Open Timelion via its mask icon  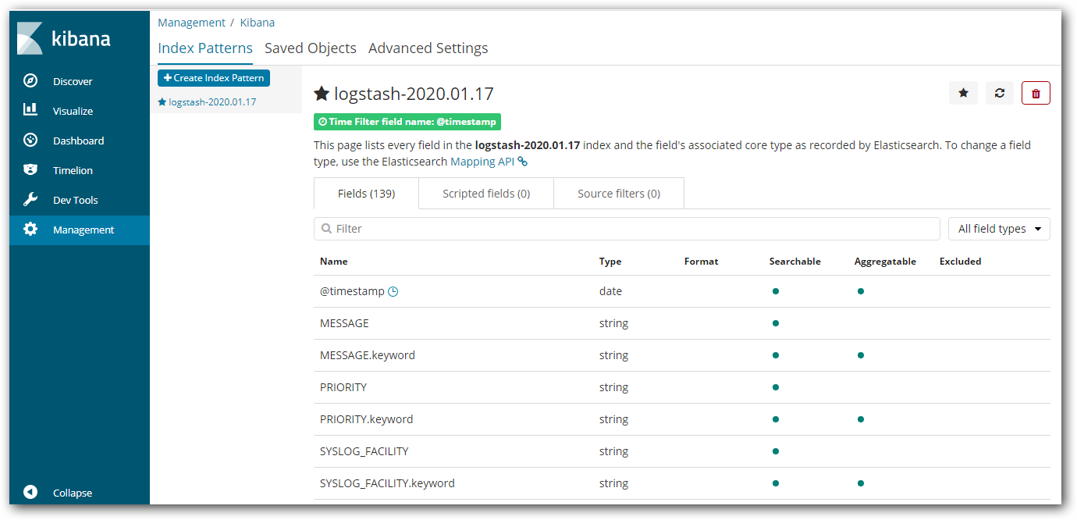(30, 170)
